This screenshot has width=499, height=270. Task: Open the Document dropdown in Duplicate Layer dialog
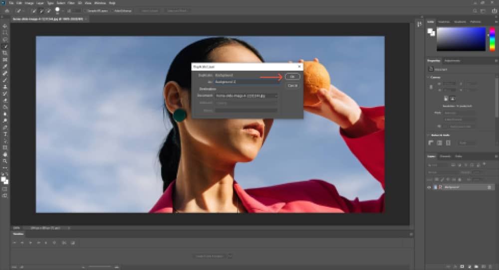click(246, 96)
